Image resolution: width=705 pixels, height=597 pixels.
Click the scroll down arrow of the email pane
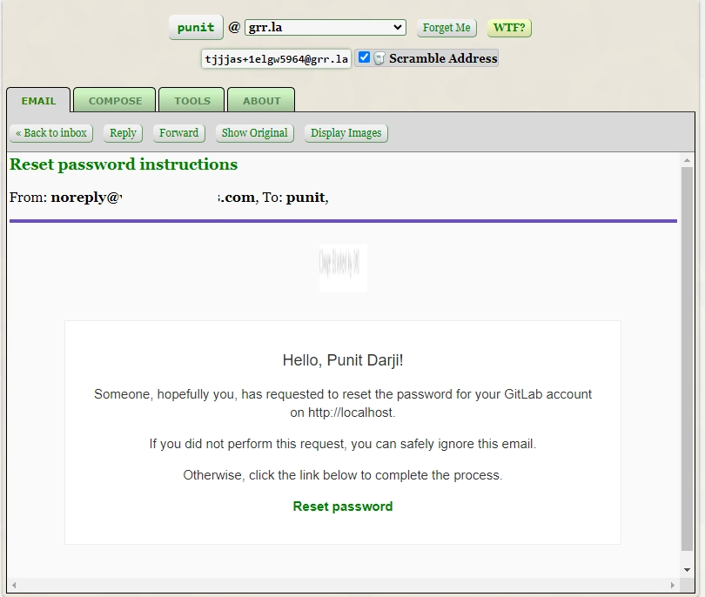(687, 569)
